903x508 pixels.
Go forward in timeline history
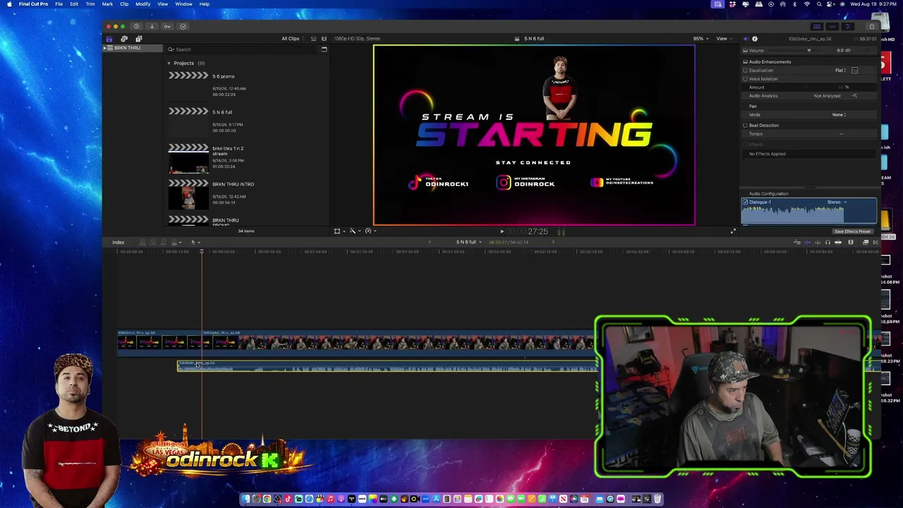[x=553, y=243]
